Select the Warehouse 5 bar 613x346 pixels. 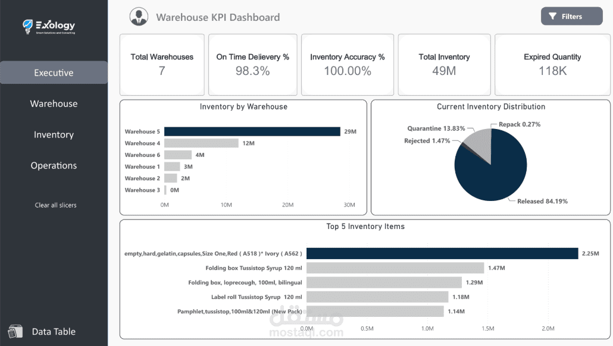click(252, 131)
